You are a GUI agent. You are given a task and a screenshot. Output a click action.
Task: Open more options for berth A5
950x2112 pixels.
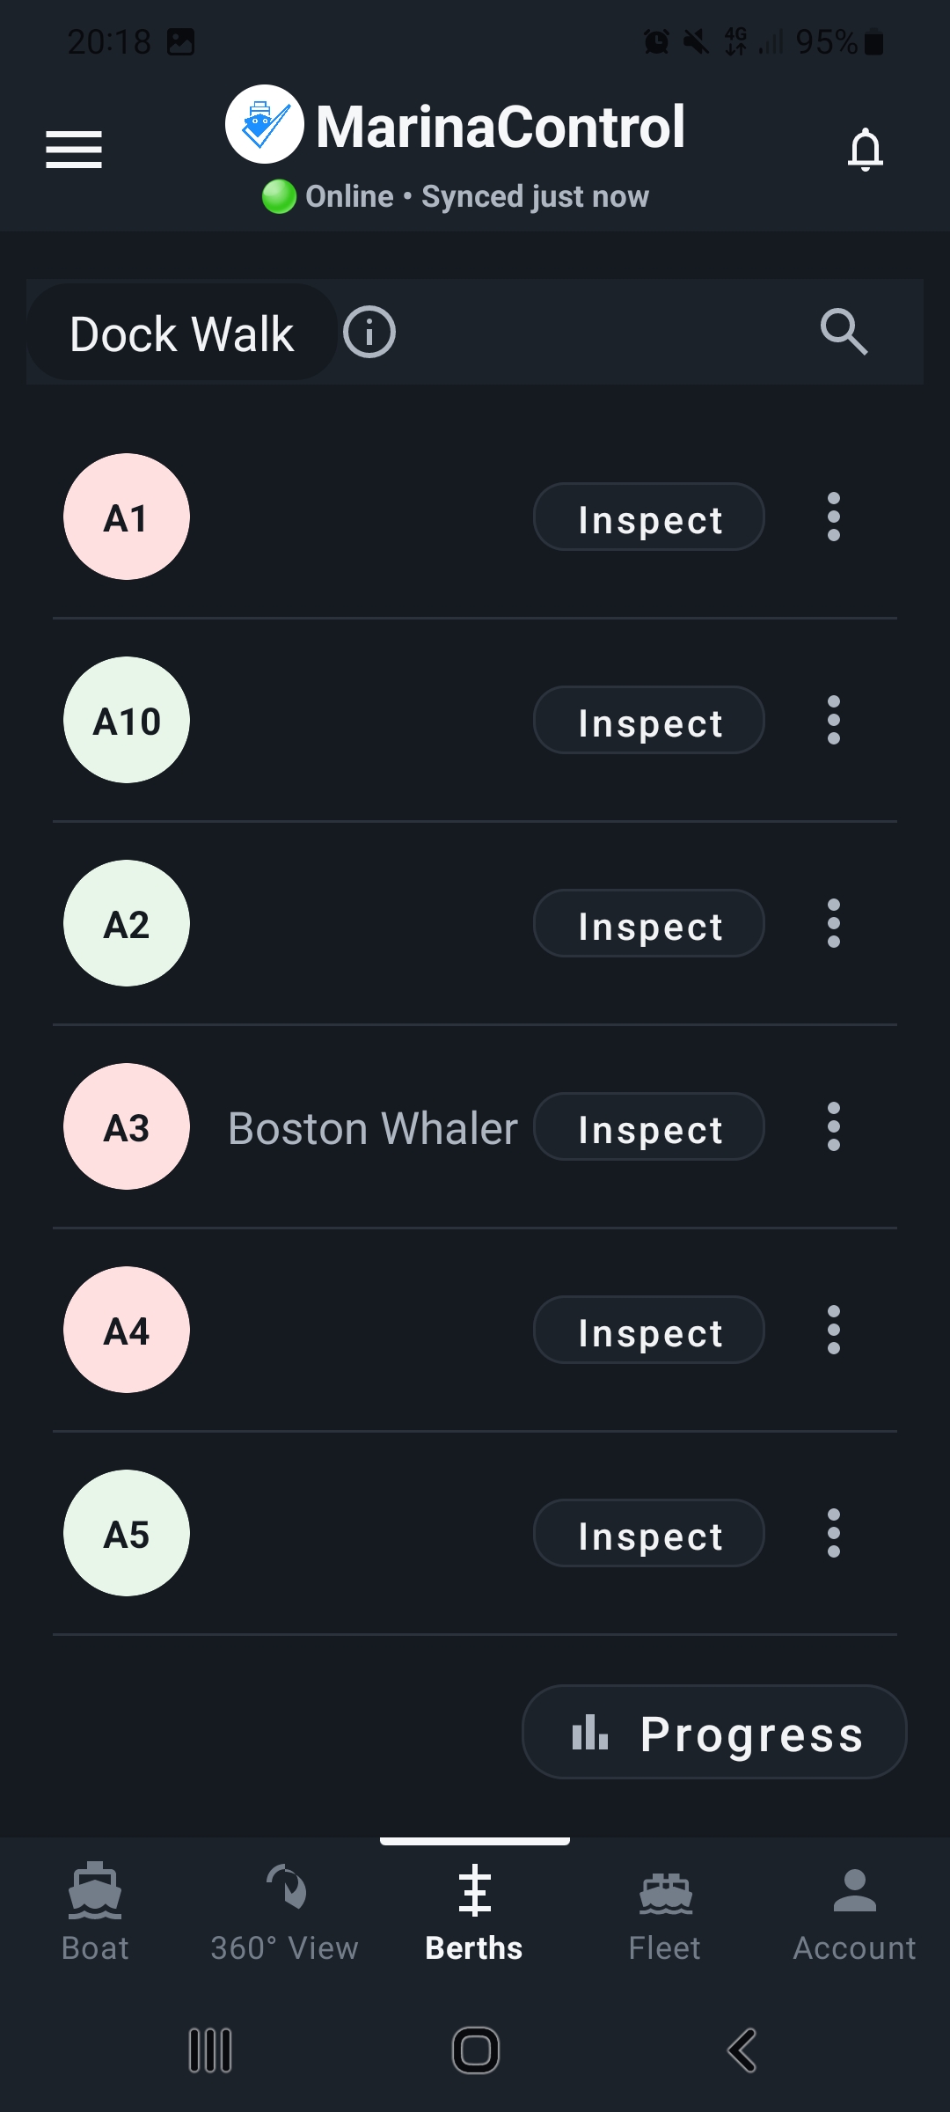pyautogui.click(x=834, y=1533)
